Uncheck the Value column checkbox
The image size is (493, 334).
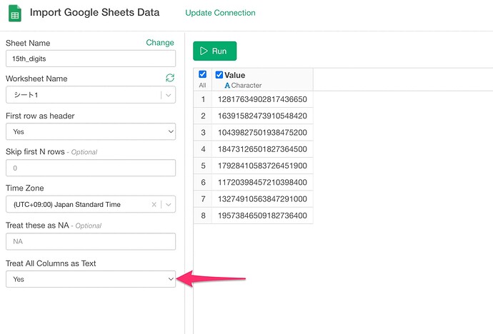219,75
